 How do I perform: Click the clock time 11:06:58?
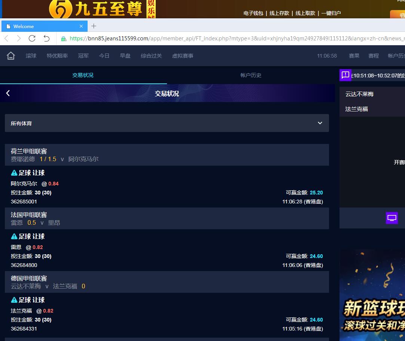tap(327, 56)
